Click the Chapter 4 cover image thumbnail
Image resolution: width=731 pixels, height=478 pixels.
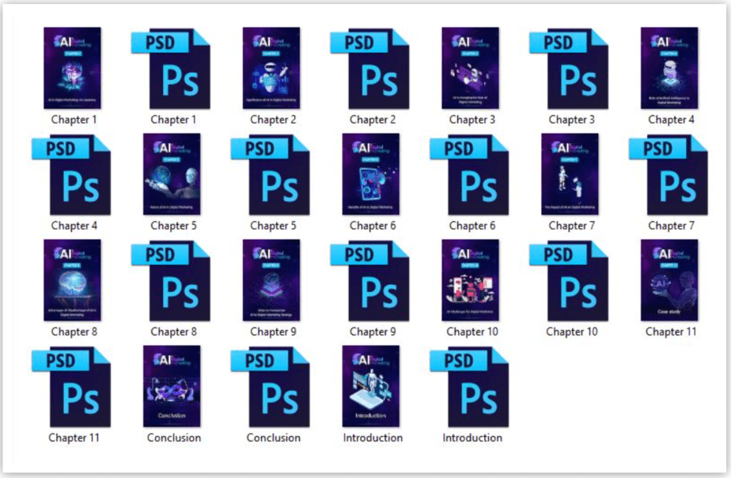tap(669, 68)
